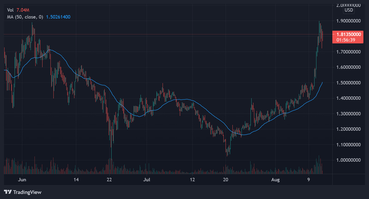Click the 7.04M volume value

[x=23, y=10]
